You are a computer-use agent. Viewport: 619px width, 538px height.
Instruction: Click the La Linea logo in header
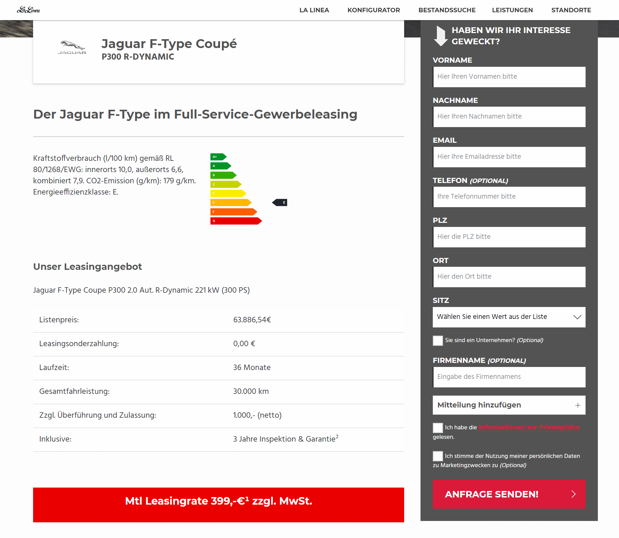[x=28, y=10]
